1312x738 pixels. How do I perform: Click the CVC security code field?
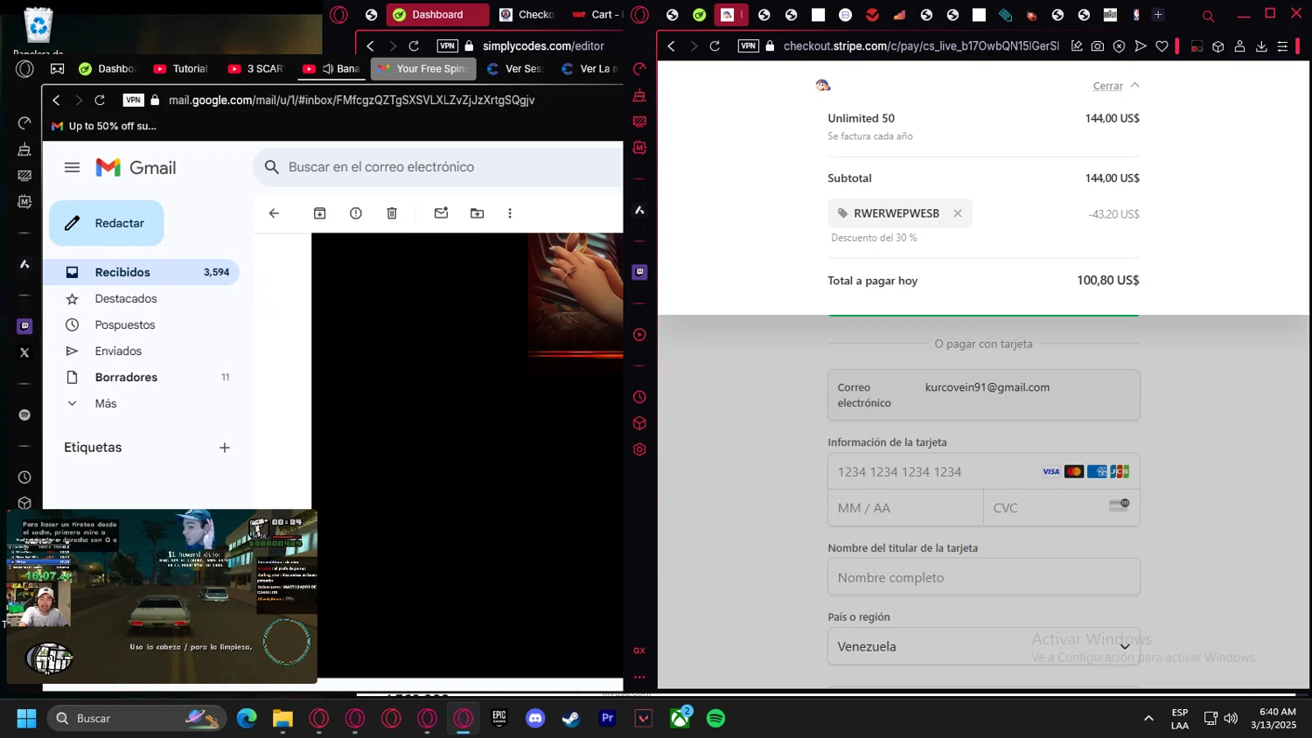click(x=1061, y=508)
